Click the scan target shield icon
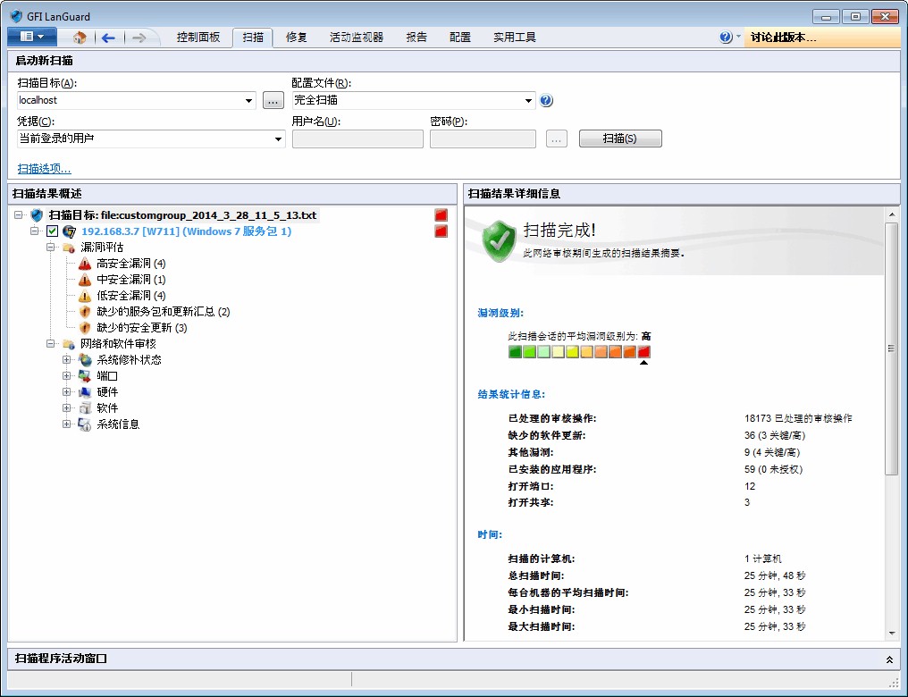908x697 pixels. [x=37, y=215]
